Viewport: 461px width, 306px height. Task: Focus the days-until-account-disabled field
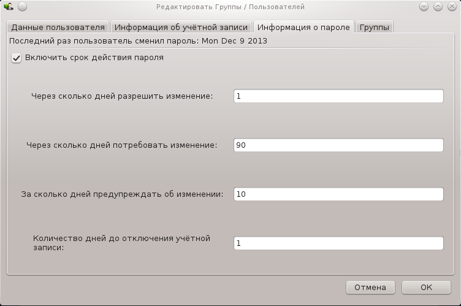(x=338, y=243)
